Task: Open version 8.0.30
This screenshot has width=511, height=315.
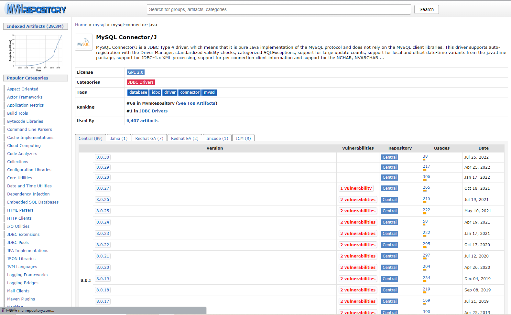Action: click(103, 157)
